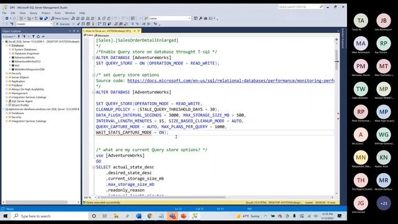
Task: Click the KN participant avatar
Action: (x=384, y=157)
